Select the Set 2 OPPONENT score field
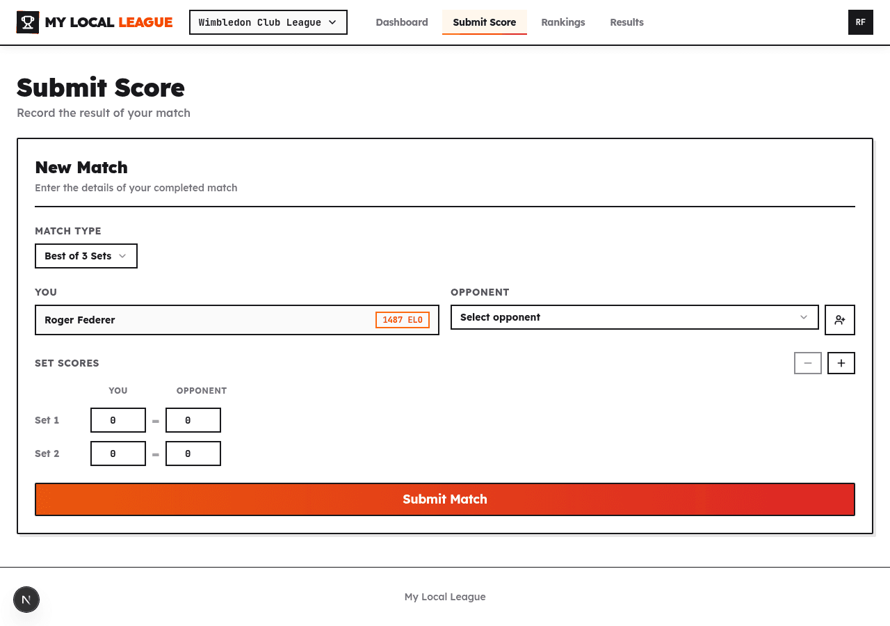The image size is (890, 626). 193,453
